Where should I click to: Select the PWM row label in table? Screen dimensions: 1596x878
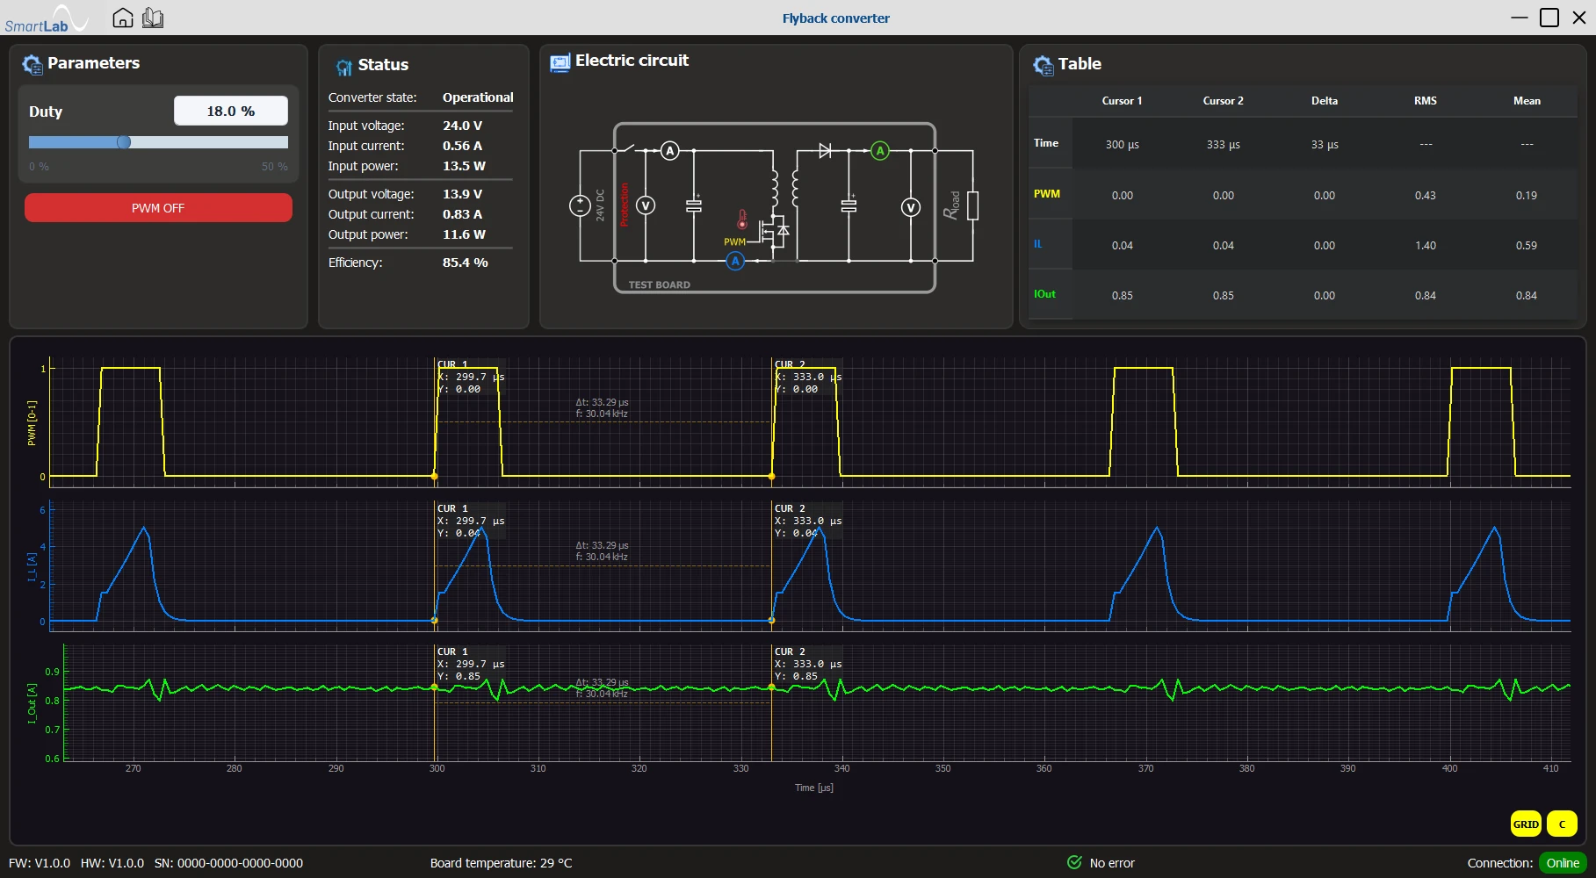click(1047, 194)
